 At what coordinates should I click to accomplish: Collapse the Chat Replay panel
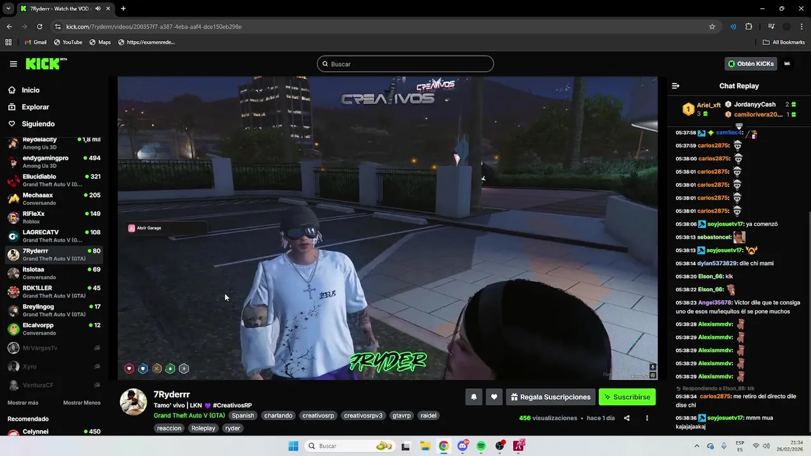click(675, 85)
